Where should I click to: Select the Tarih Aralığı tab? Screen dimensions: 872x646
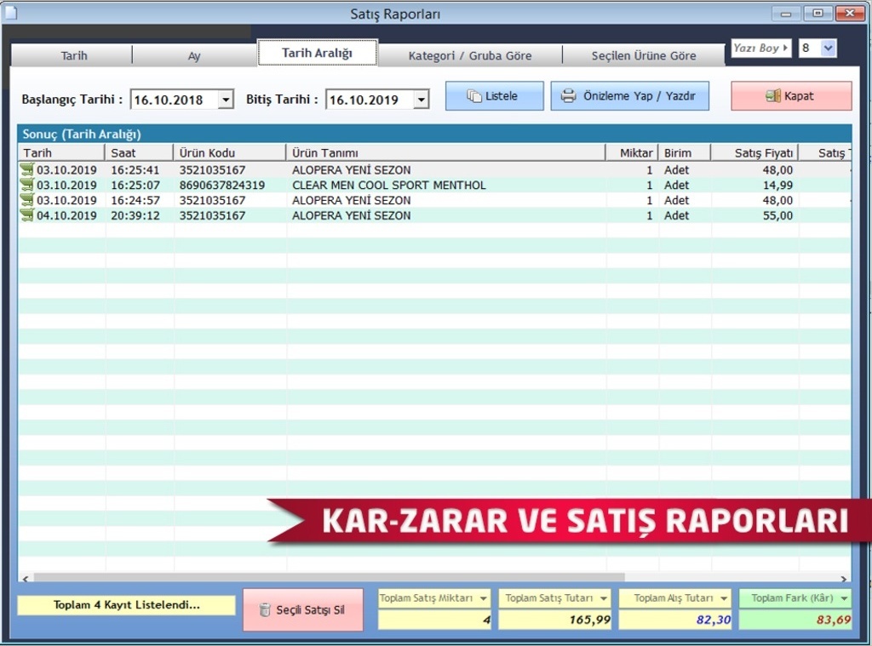tap(317, 53)
